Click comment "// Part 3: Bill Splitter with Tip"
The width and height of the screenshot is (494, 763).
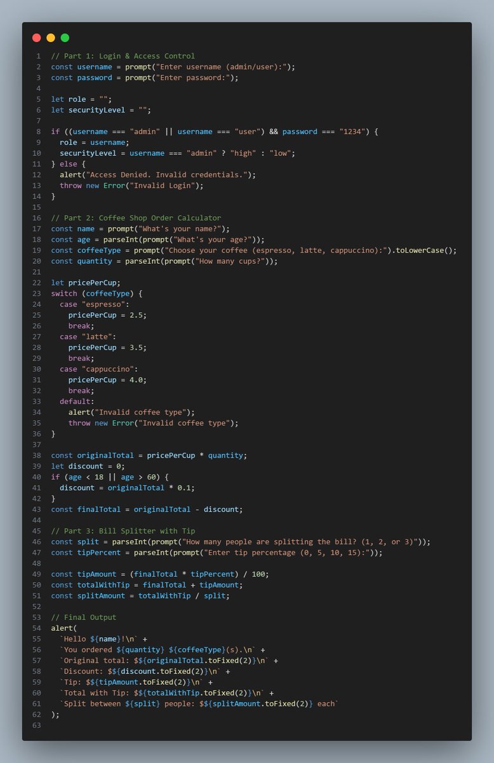click(x=123, y=532)
